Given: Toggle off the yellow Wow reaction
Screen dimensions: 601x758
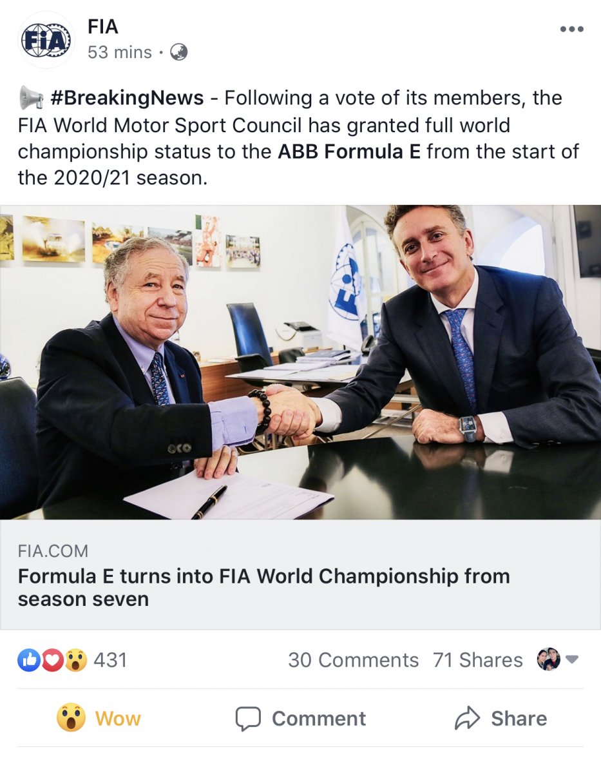Looking at the screenshot, I should (x=98, y=719).
